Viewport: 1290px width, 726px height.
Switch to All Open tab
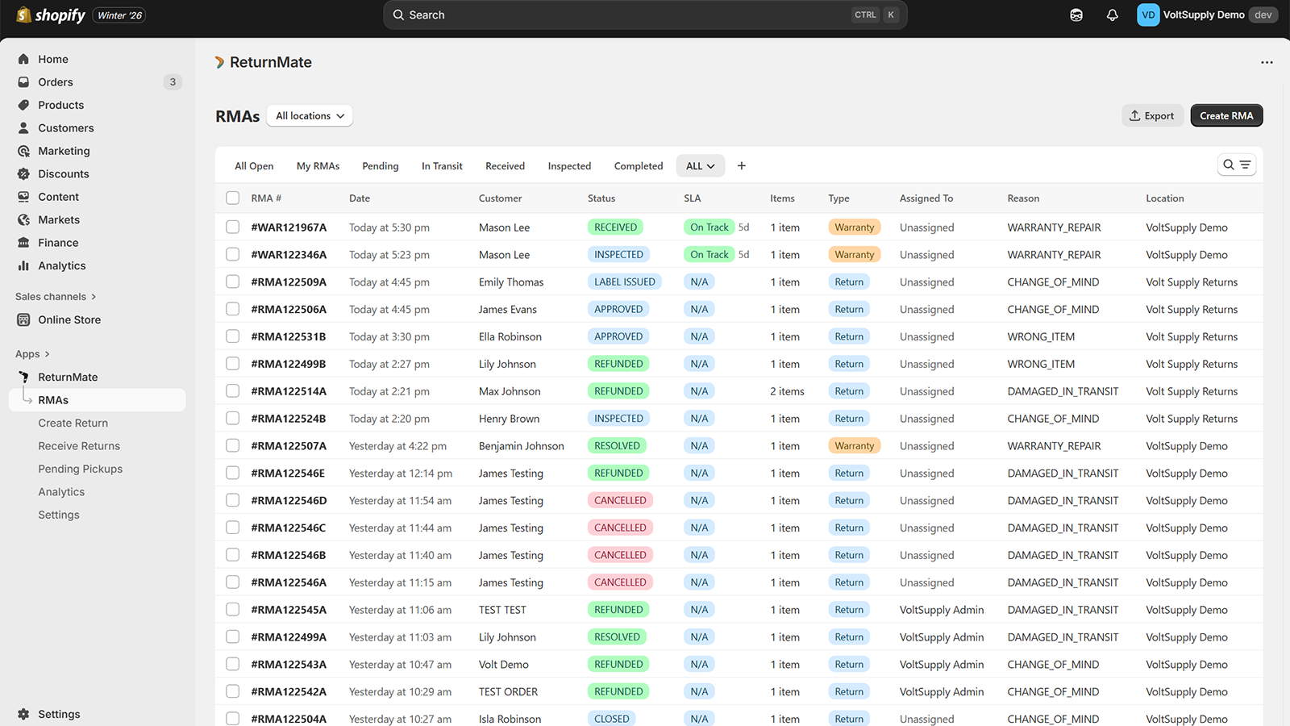[254, 166]
